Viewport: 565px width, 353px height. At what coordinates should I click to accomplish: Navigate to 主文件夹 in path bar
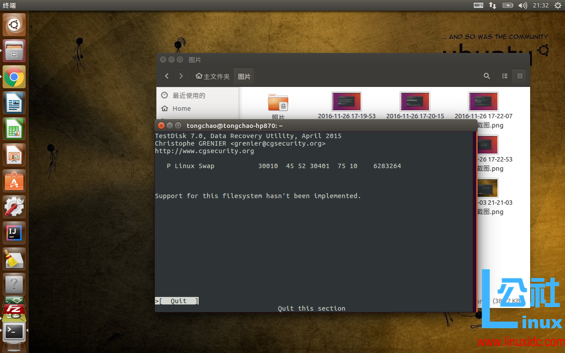213,76
